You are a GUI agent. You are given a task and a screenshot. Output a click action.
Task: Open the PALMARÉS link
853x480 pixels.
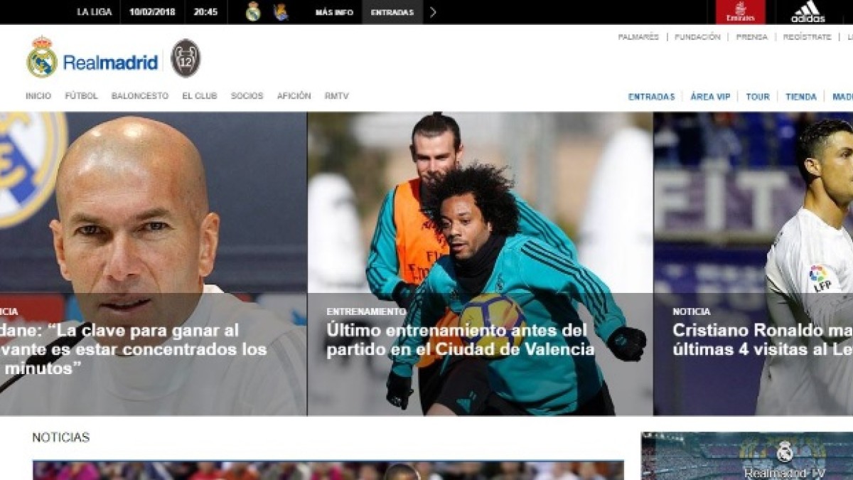[x=638, y=37]
